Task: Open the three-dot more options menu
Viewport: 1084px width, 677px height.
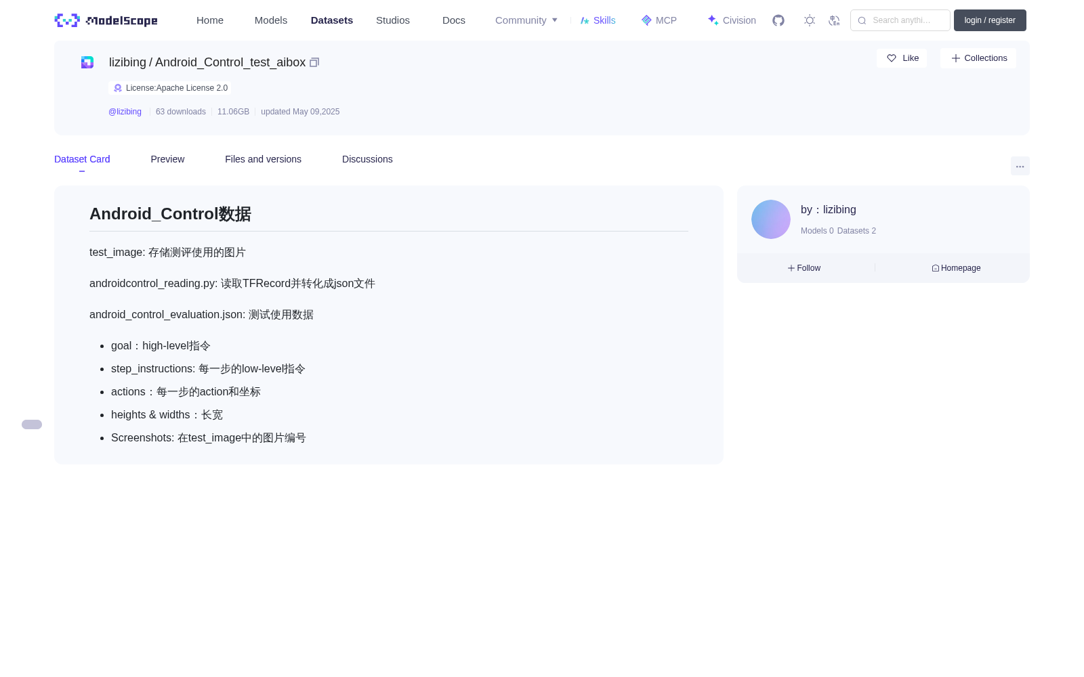Action: pyautogui.click(x=1020, y=166)
